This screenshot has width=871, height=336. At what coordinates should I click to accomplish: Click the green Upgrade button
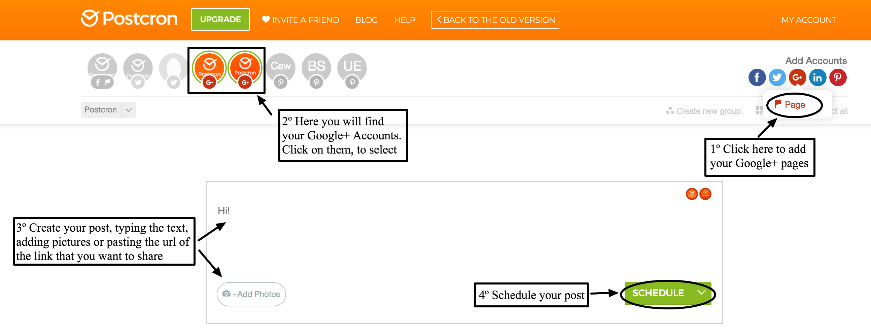click(220, 20)
